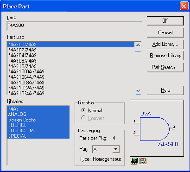Screen dimensions: 190x172
Task: Open Part Search
Action: click(x=165, y=67)
